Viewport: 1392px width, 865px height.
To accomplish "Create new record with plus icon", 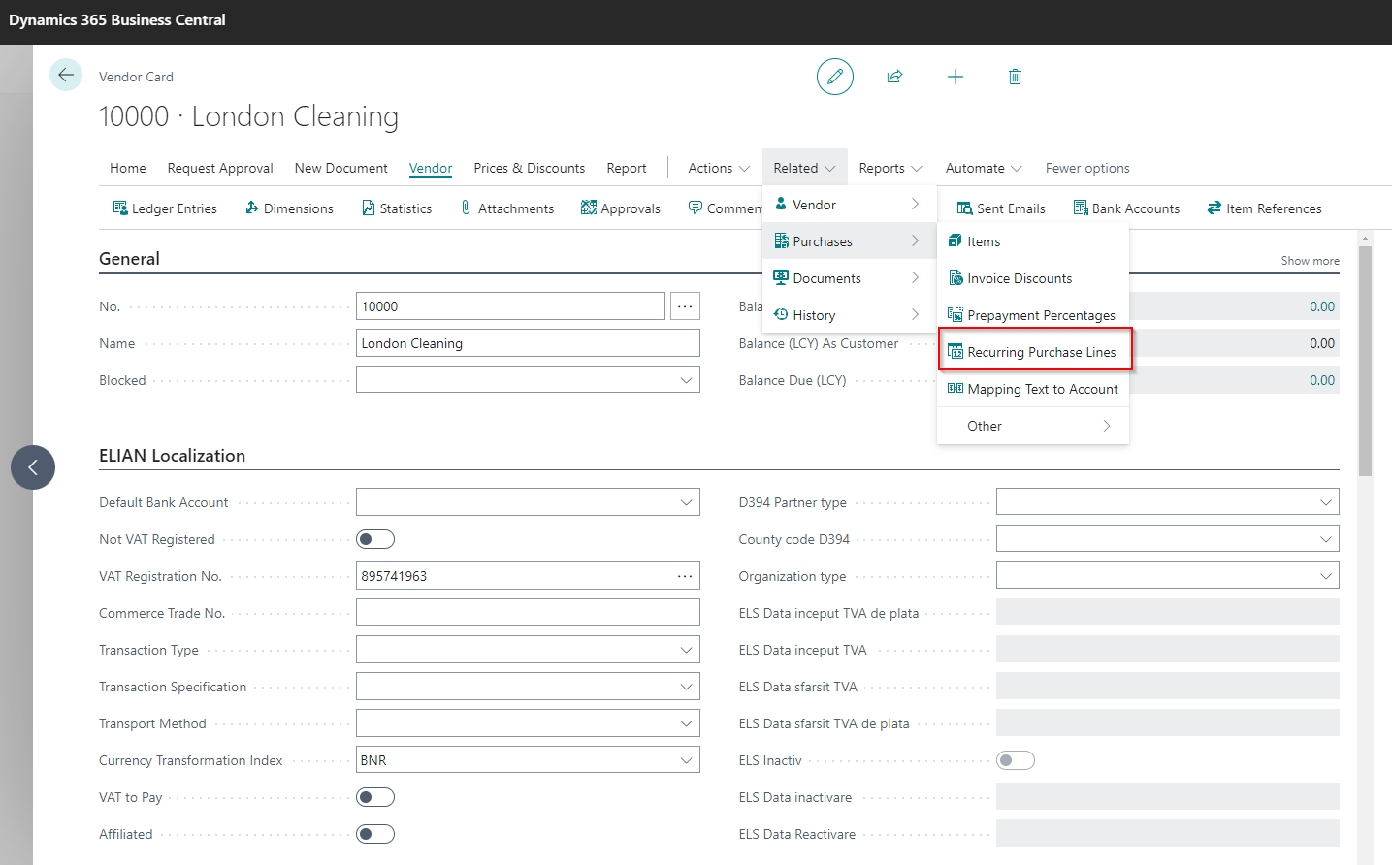I will coord(955,77).
